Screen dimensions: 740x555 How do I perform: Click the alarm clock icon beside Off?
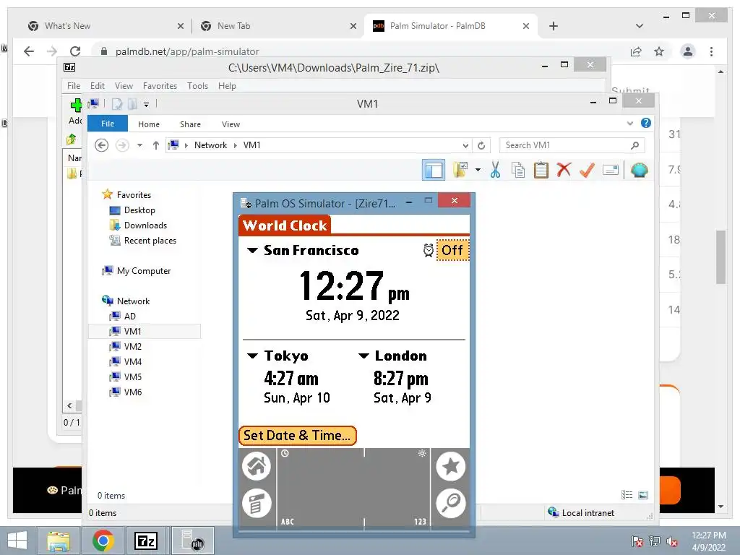click(x=428, y=251)
